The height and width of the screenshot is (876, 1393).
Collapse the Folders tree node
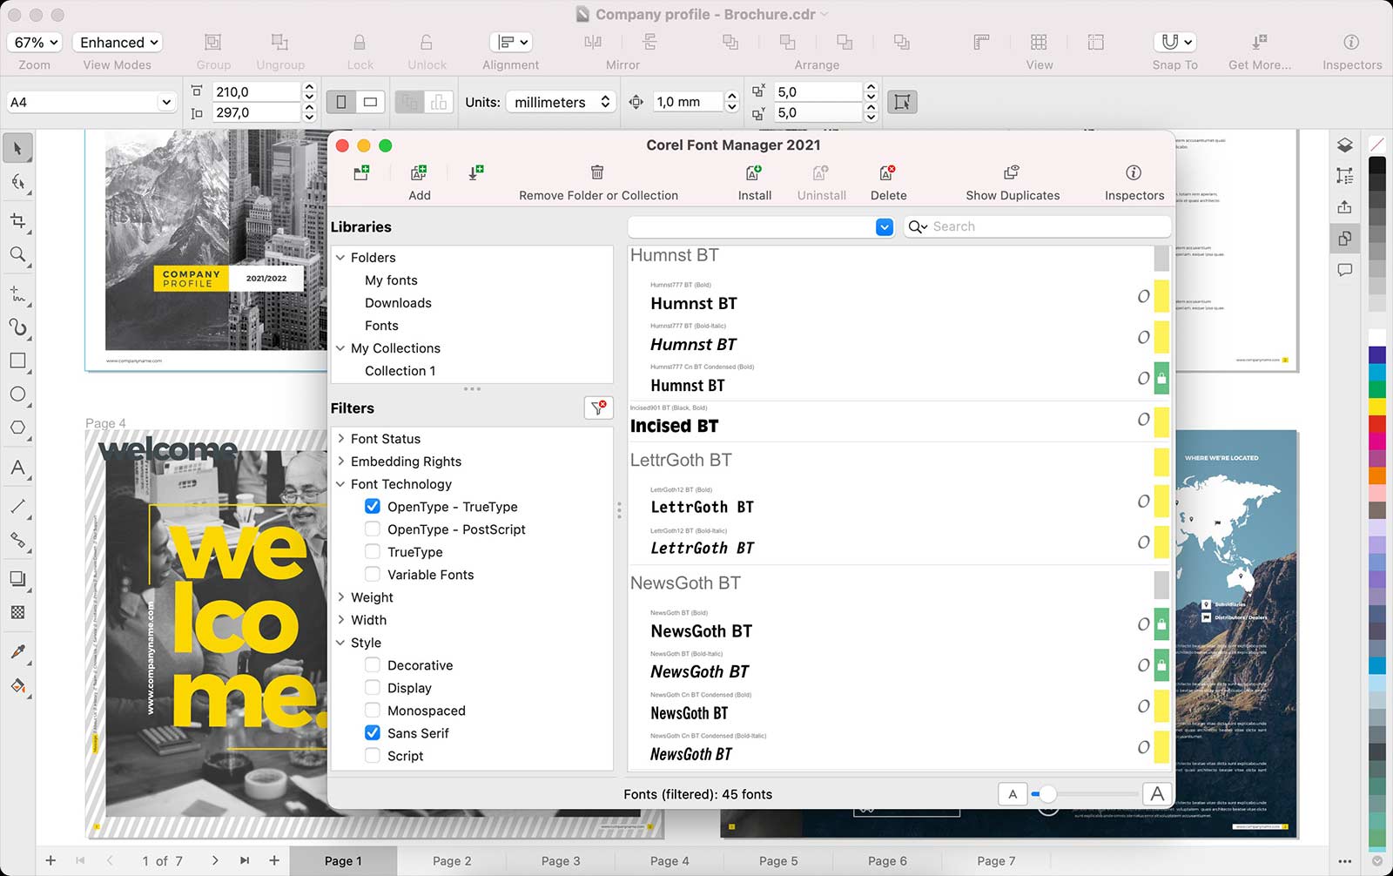click(x=340, y=258)
